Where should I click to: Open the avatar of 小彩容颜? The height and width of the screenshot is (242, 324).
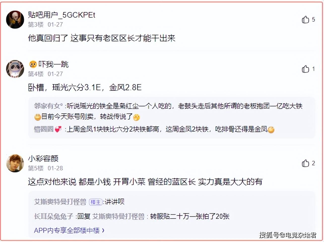pos(15,163)
